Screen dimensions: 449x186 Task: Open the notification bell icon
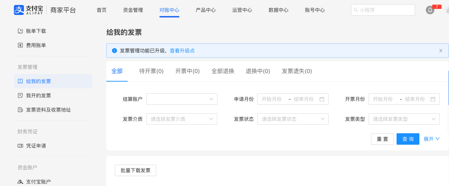coord(430,10)
